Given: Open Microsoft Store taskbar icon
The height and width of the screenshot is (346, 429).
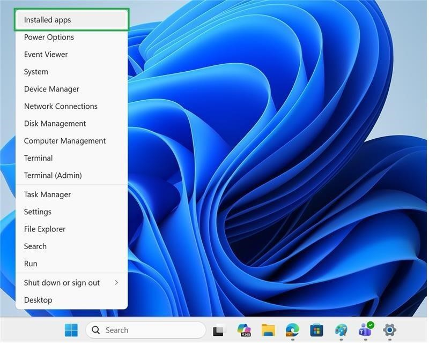Looking at the screenshot, I should [316, 330].
